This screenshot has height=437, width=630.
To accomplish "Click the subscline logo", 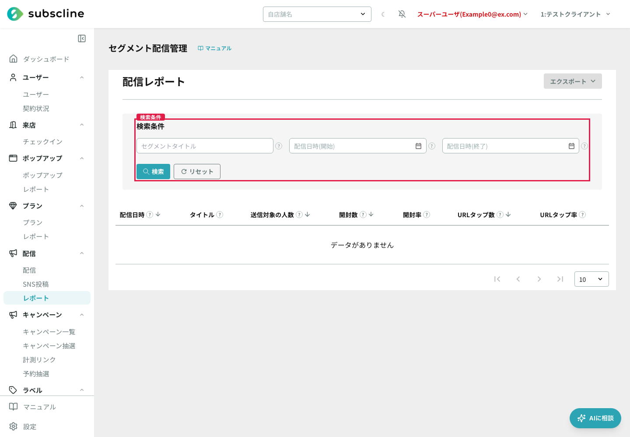I will click(x=46, y=14).
